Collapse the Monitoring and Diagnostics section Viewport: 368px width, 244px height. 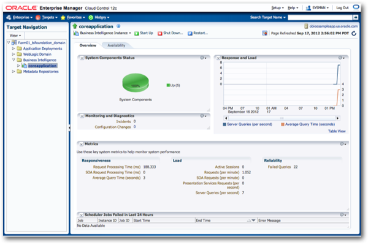pos(82,116)
